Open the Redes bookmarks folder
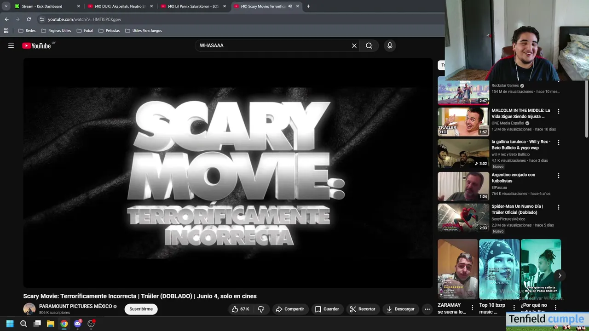 [x=27, y=31]
